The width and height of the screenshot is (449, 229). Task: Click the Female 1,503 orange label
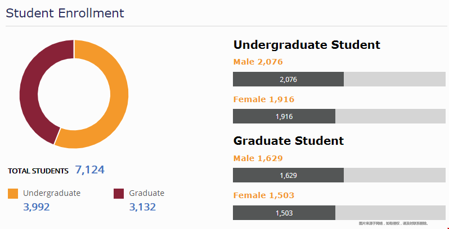pos(264,195)
